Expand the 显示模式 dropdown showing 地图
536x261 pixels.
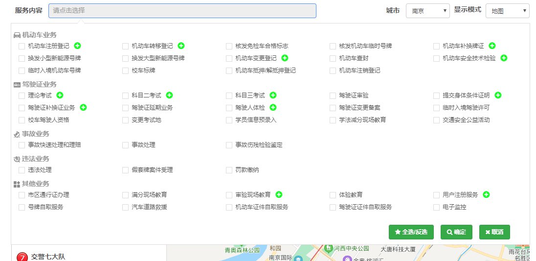[507, 11]
